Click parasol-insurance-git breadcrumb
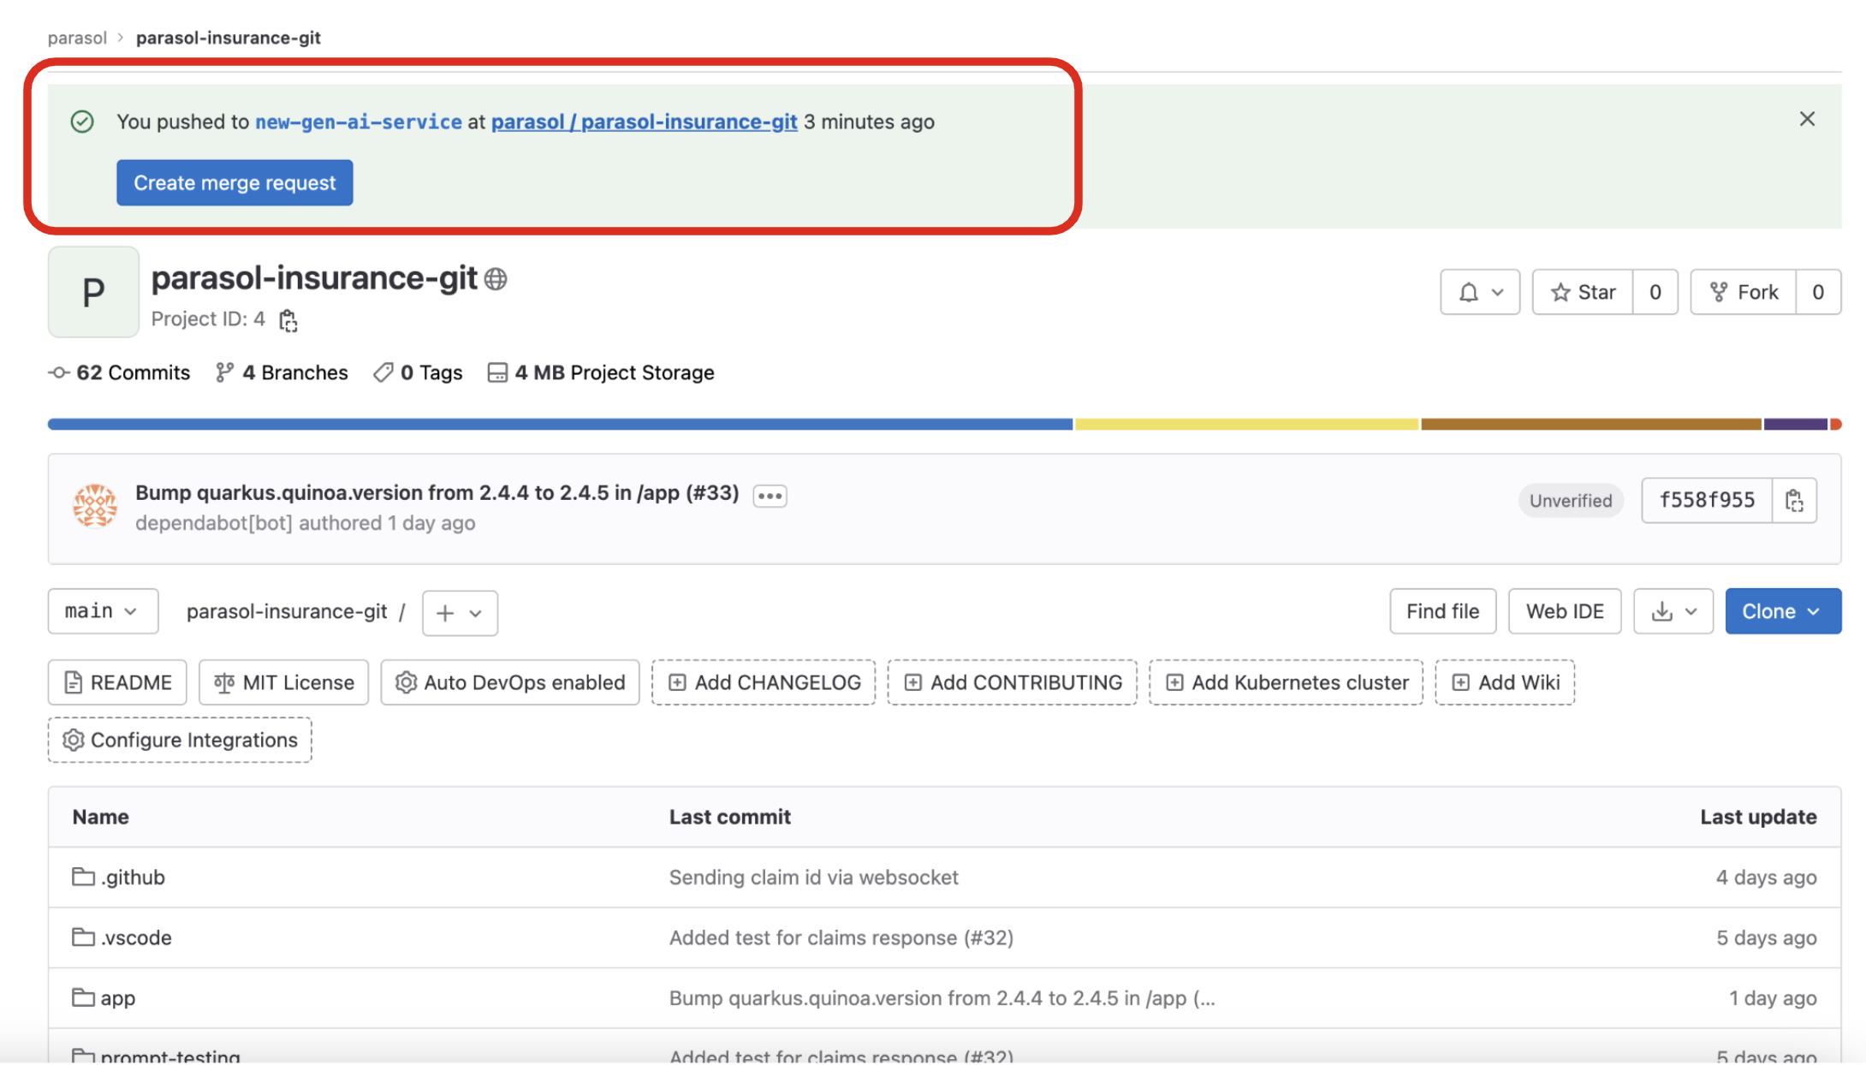 click(229, 38)
